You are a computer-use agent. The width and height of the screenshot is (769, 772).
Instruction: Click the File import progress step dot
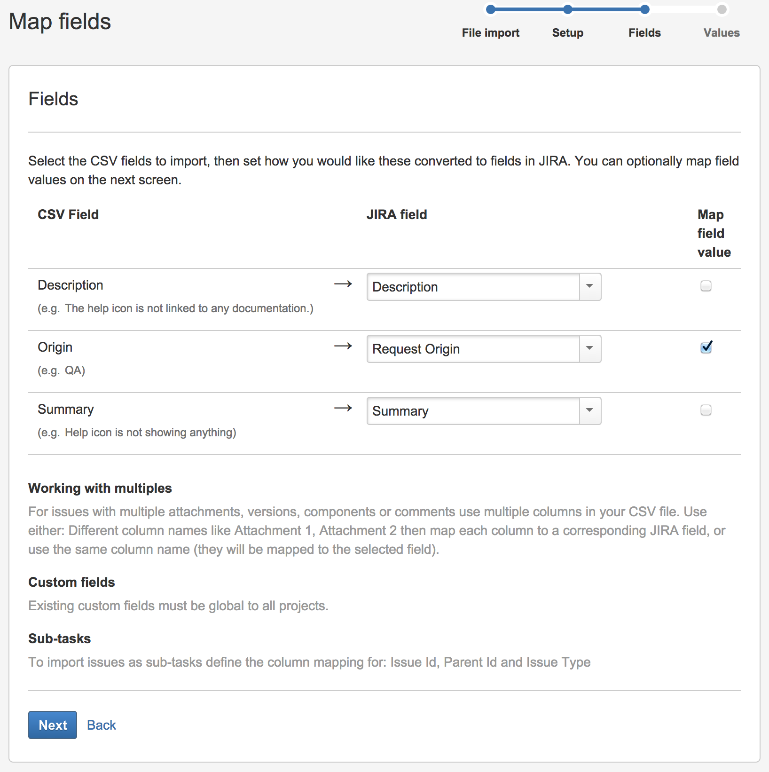(x=491, y=9)
